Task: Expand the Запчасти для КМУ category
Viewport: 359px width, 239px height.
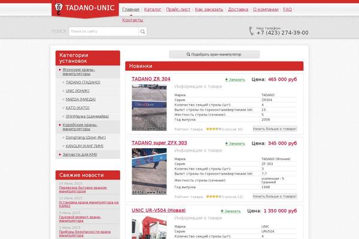Action: tap(80, 155)
